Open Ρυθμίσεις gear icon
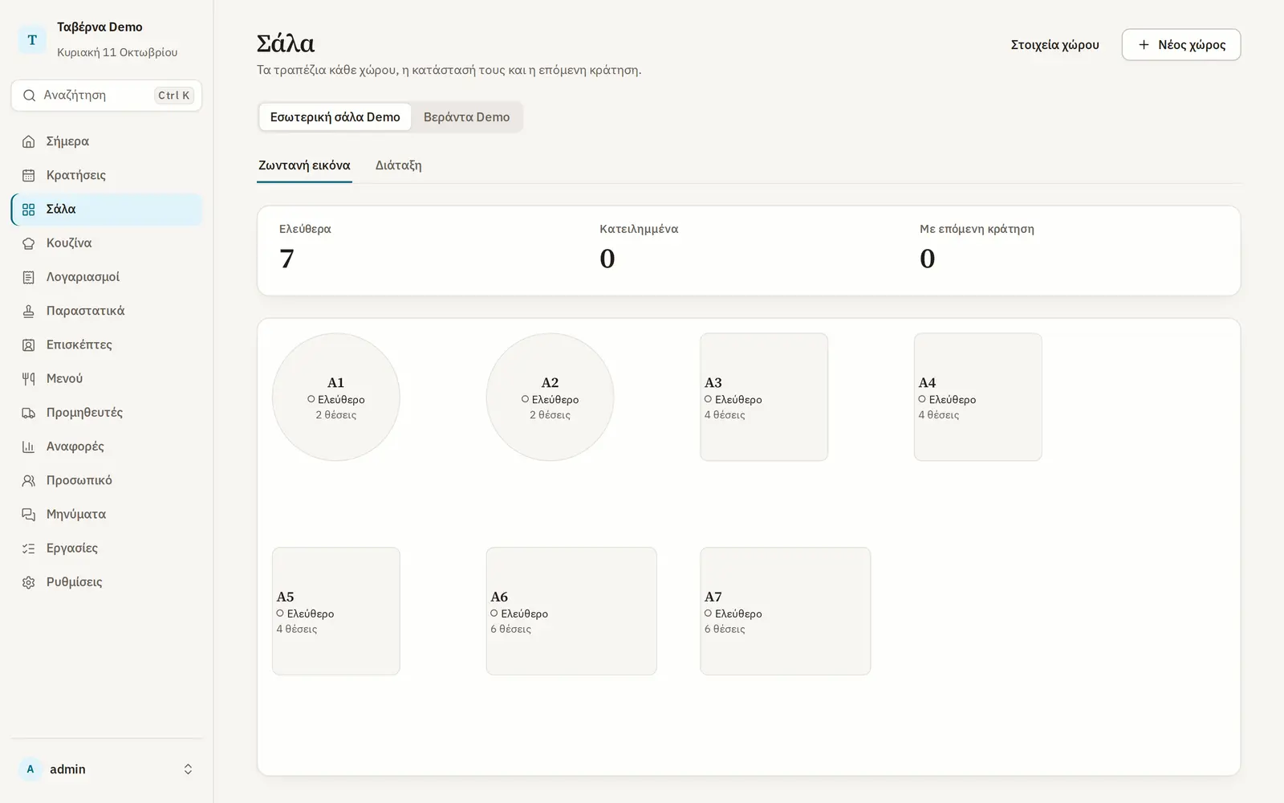This screenshot has height=803, width=1284. pyautogui.click(x=29, y=582)
